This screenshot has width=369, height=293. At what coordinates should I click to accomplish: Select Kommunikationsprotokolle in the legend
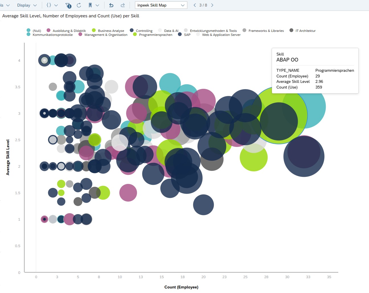tap(50, 34)
